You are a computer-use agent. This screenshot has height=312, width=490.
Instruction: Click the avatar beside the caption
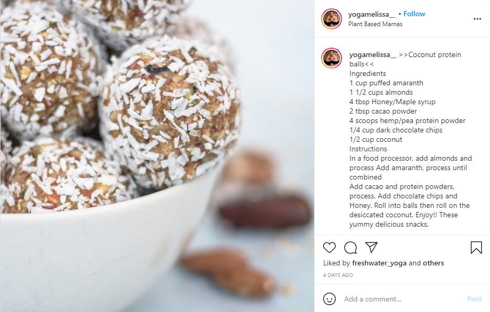[x=332, y=58]
